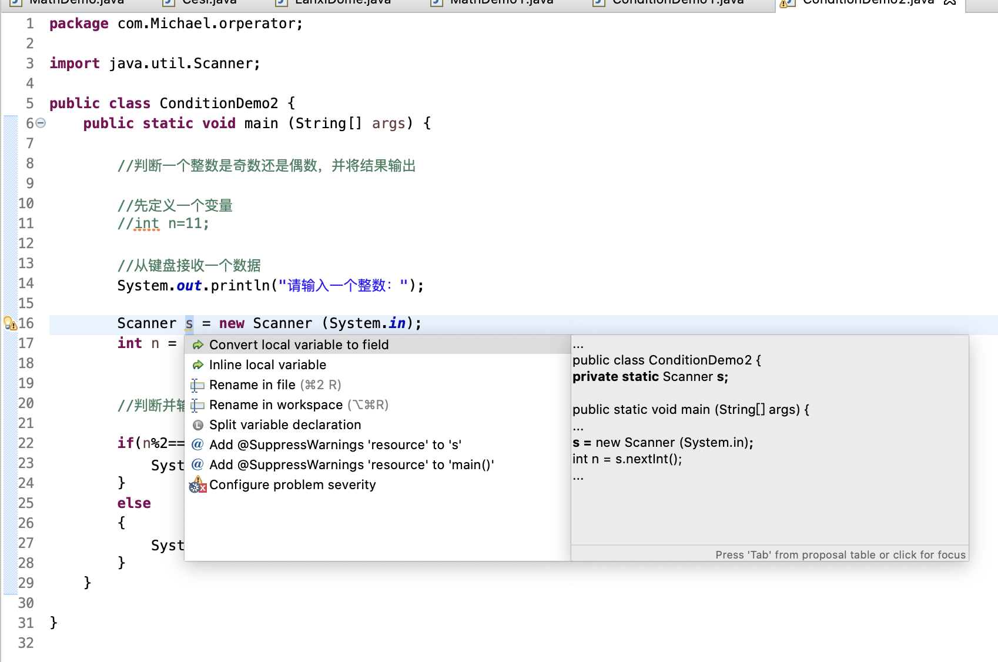Click the variable s on line 16

[x=189, y=323]
